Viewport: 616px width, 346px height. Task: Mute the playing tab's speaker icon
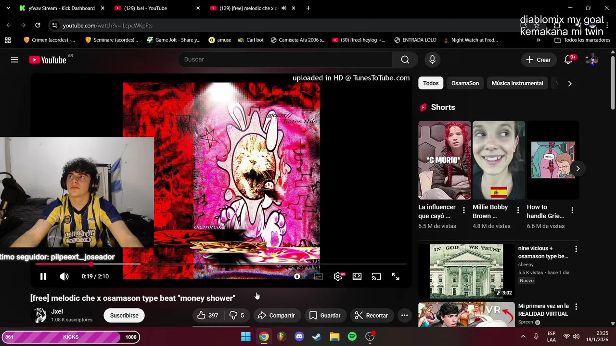(284, 8)
